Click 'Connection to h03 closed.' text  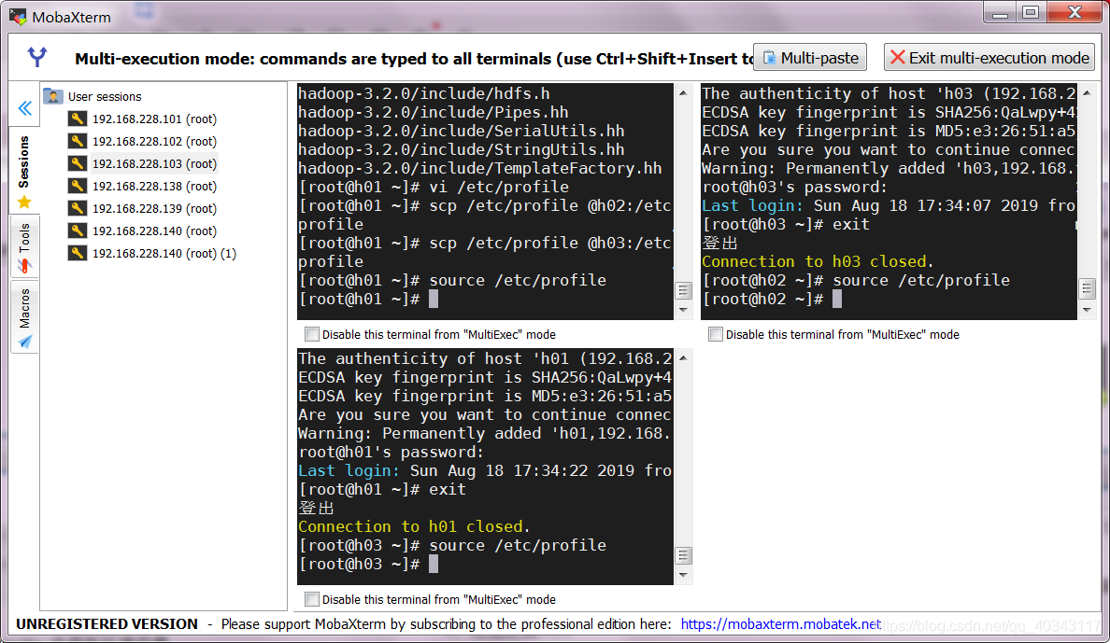click(x=818, y=261)
